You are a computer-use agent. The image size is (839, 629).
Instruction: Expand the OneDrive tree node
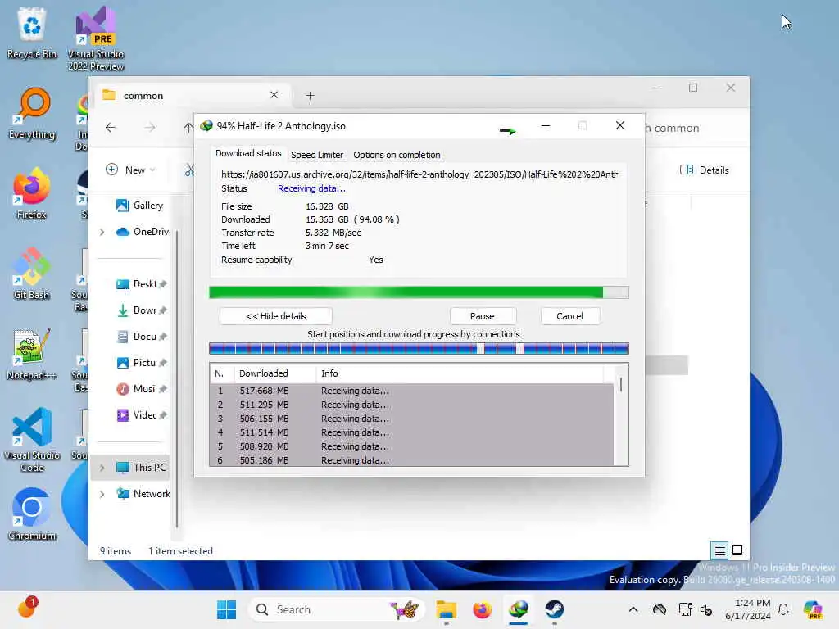[102, 232]
